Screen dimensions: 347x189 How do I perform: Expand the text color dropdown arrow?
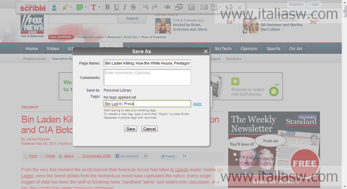[99, 7]
